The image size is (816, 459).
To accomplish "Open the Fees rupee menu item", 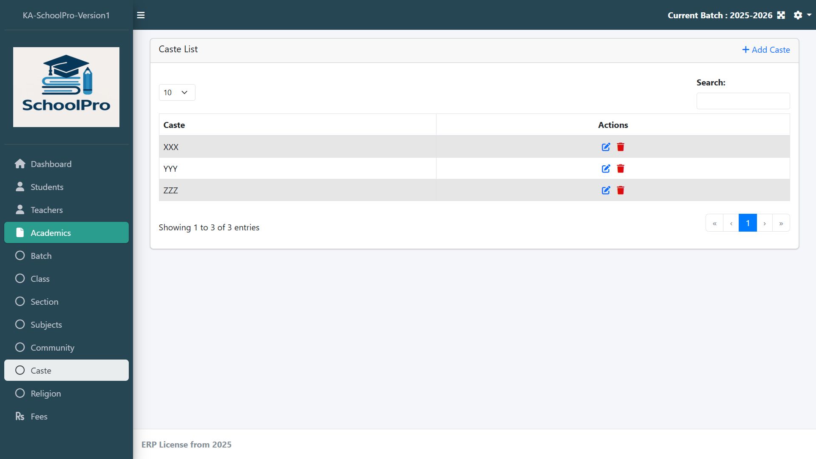I will 39,416.
